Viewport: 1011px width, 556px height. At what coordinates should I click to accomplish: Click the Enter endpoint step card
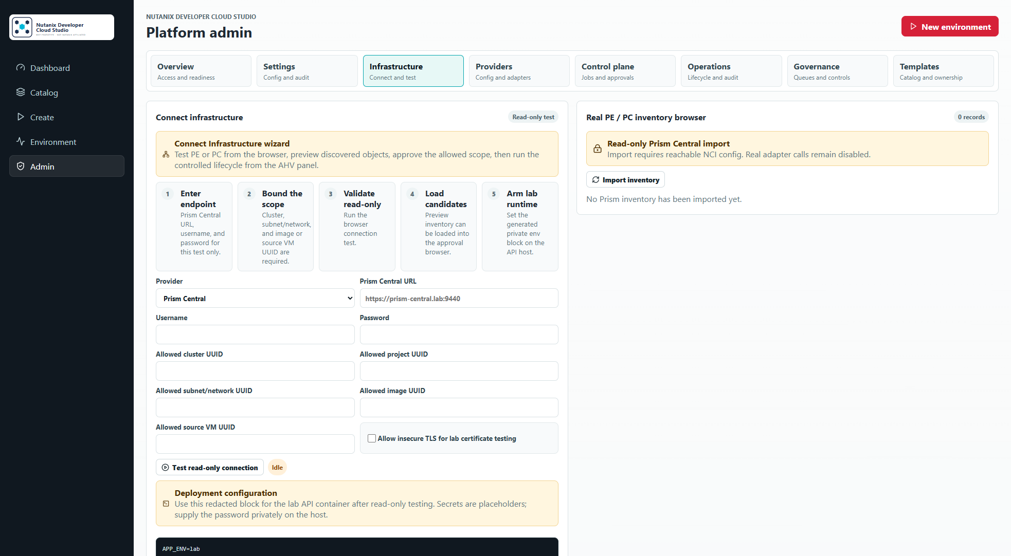coord(194,227)
